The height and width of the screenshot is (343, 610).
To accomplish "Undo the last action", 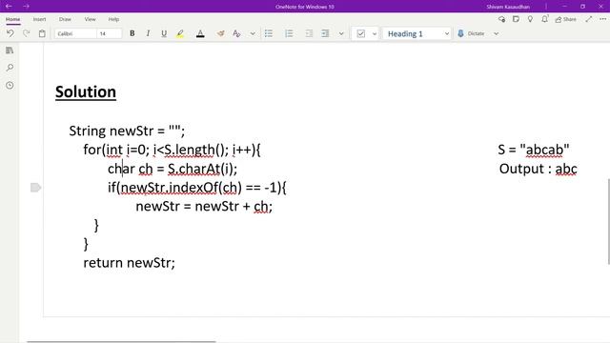I will click(x=10, y=33).
